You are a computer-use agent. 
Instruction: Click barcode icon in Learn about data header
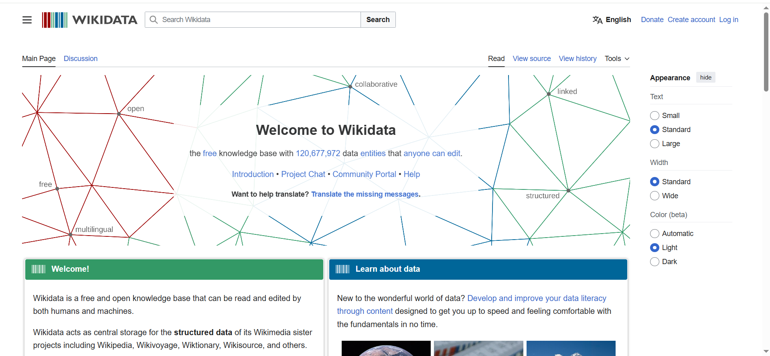point(342,269)
